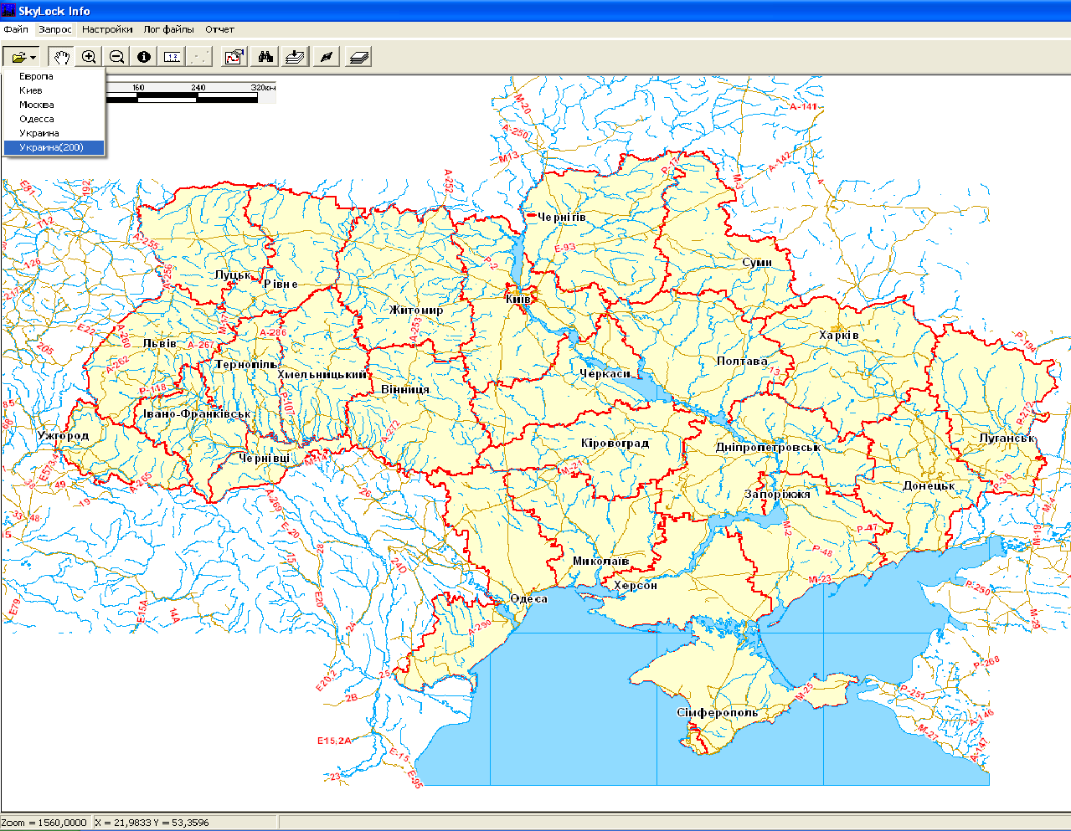Click the Івано-Франківськ city label

[197, 413]
